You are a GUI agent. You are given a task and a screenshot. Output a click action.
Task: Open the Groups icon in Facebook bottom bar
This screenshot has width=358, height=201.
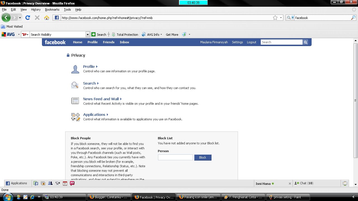point(50,183)
